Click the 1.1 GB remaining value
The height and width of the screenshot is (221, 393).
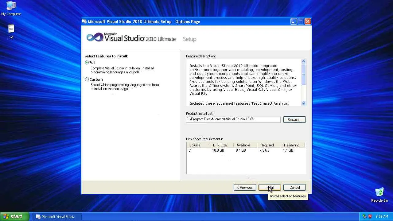[288, 150]
